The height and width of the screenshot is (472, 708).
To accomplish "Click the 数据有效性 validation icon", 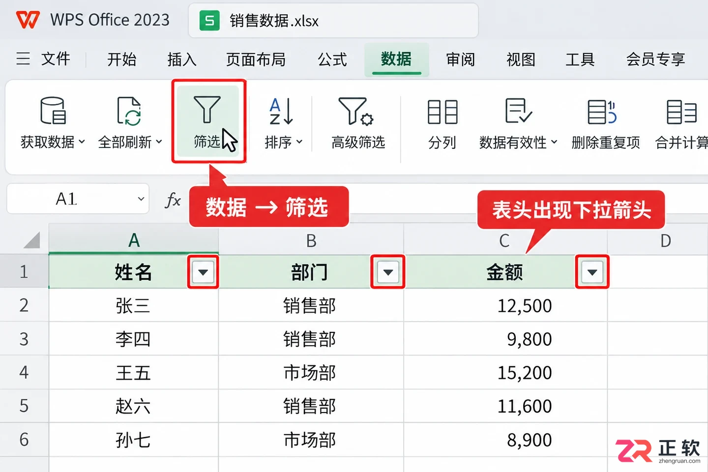I will point(518,111).
